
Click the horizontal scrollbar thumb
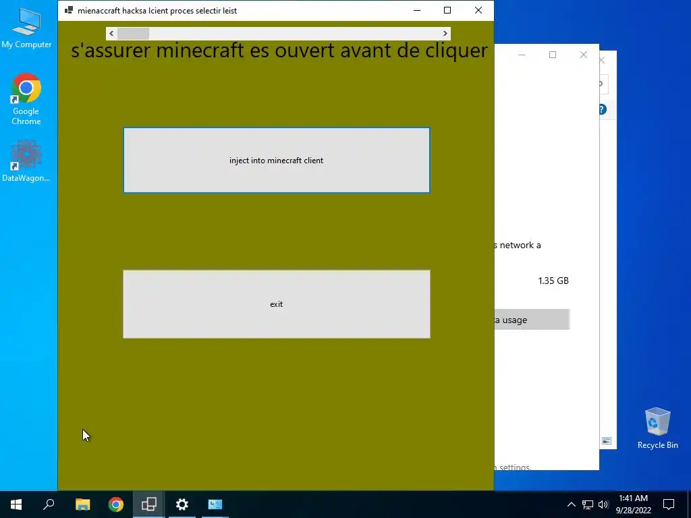tap(133, 34)
